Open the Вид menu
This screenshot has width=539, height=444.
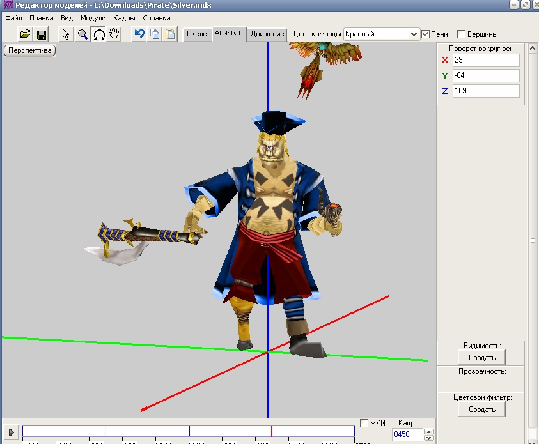pos(66,18)
